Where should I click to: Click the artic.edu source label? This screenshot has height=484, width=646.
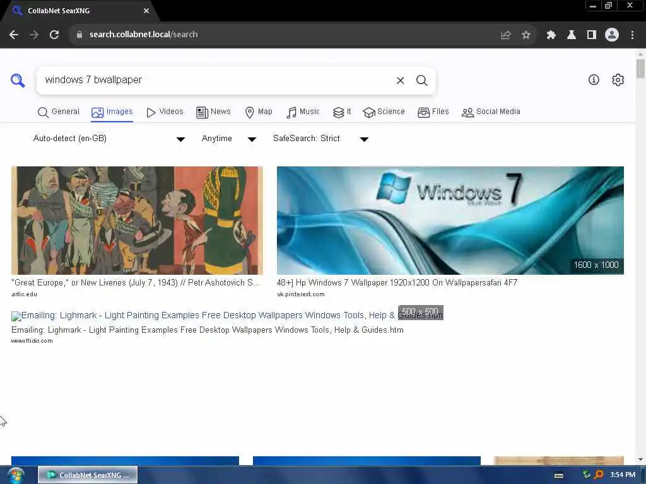[25, 294]
